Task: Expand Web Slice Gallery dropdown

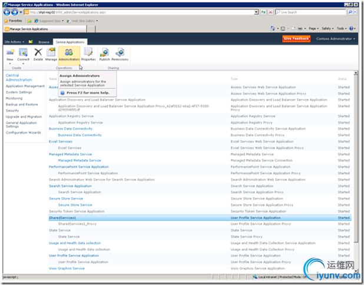Action: [x=97, y=21]
